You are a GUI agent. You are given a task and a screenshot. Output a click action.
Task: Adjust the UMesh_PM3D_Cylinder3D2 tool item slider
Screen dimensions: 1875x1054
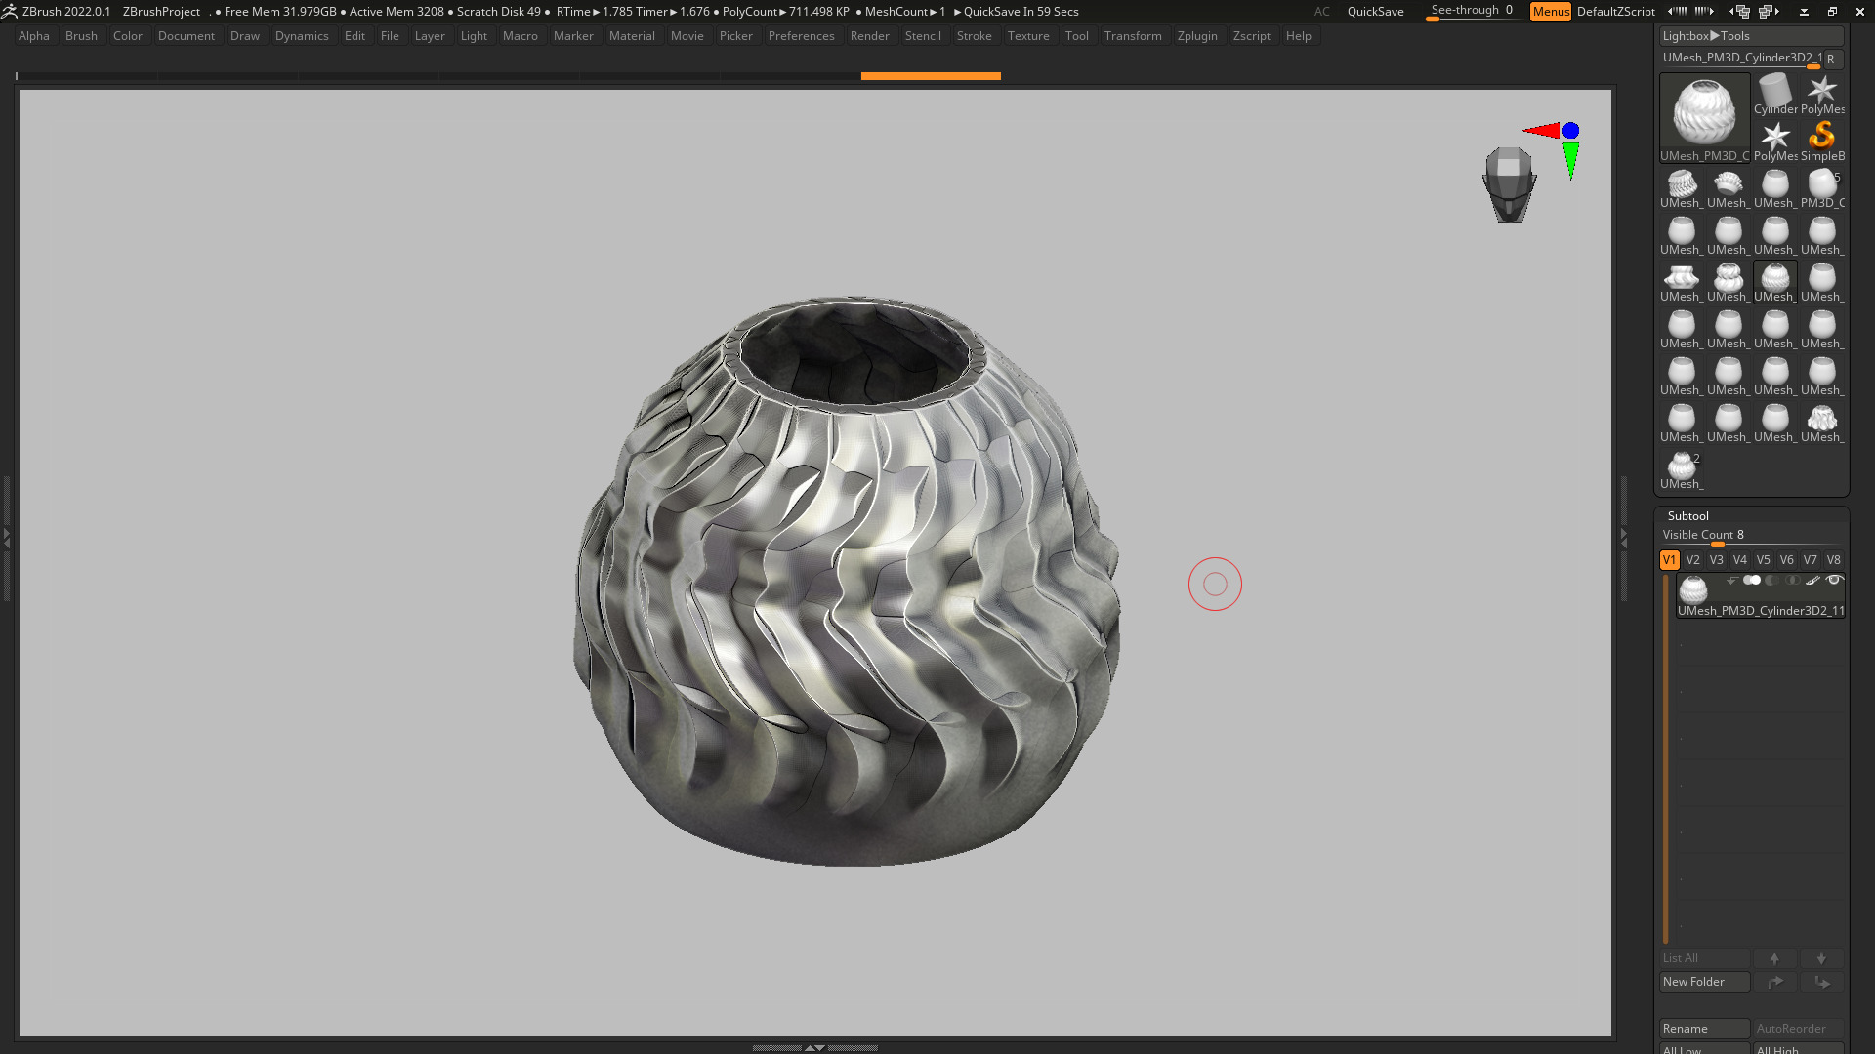click(1740, 59)
